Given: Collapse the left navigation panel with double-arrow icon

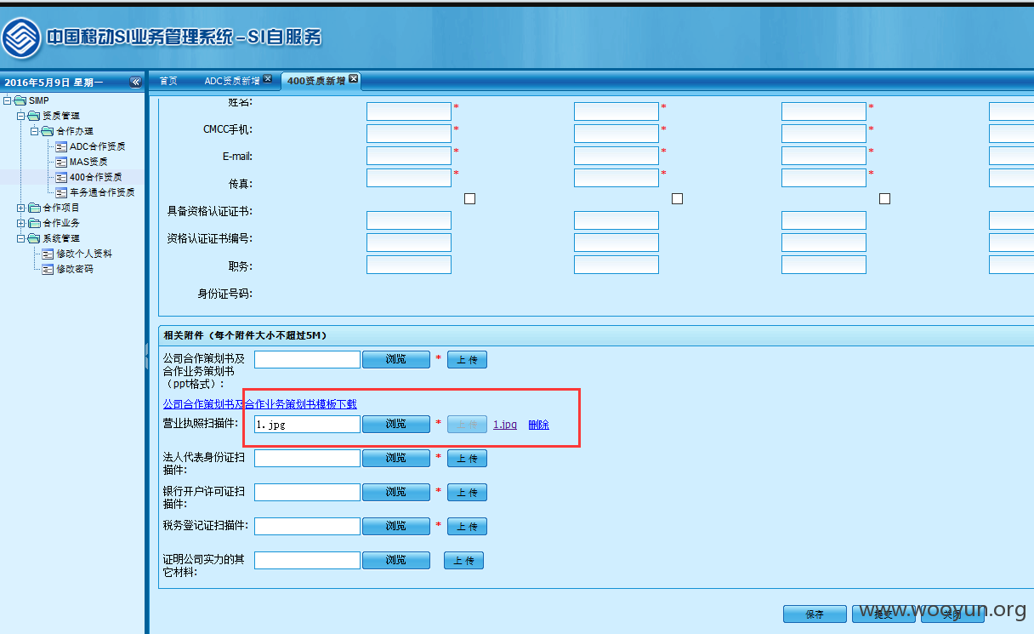Looking at the screenshot, I should click(x=135, y=82).
